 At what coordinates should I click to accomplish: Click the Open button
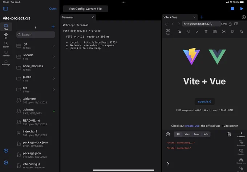point(53,9)
